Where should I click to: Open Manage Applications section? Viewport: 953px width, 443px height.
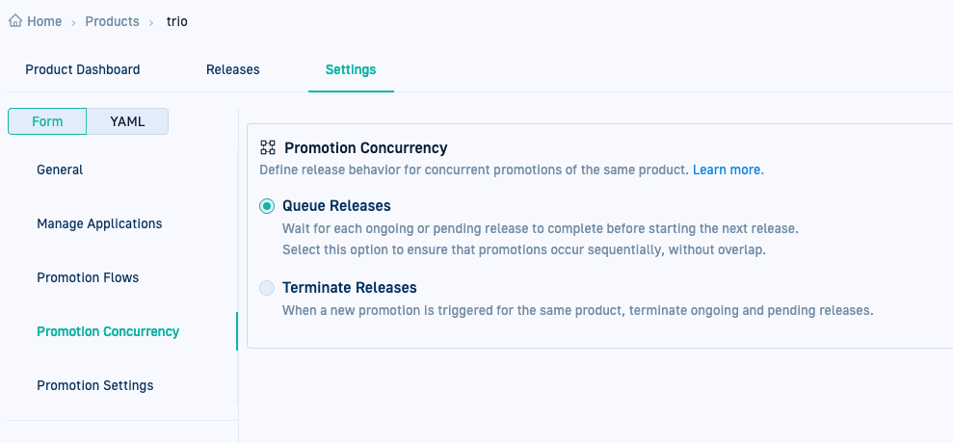tap(99, 223)
